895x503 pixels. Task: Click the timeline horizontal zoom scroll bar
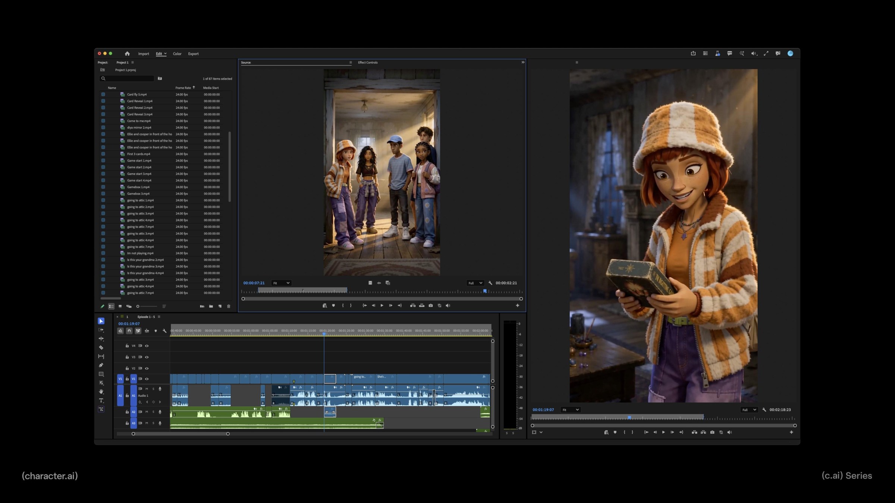coord(180,434)
